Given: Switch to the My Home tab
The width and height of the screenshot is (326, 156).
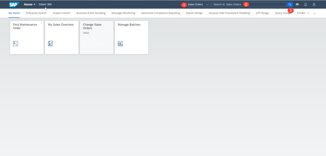Looking at the screenshot, I should pos(14,13).
